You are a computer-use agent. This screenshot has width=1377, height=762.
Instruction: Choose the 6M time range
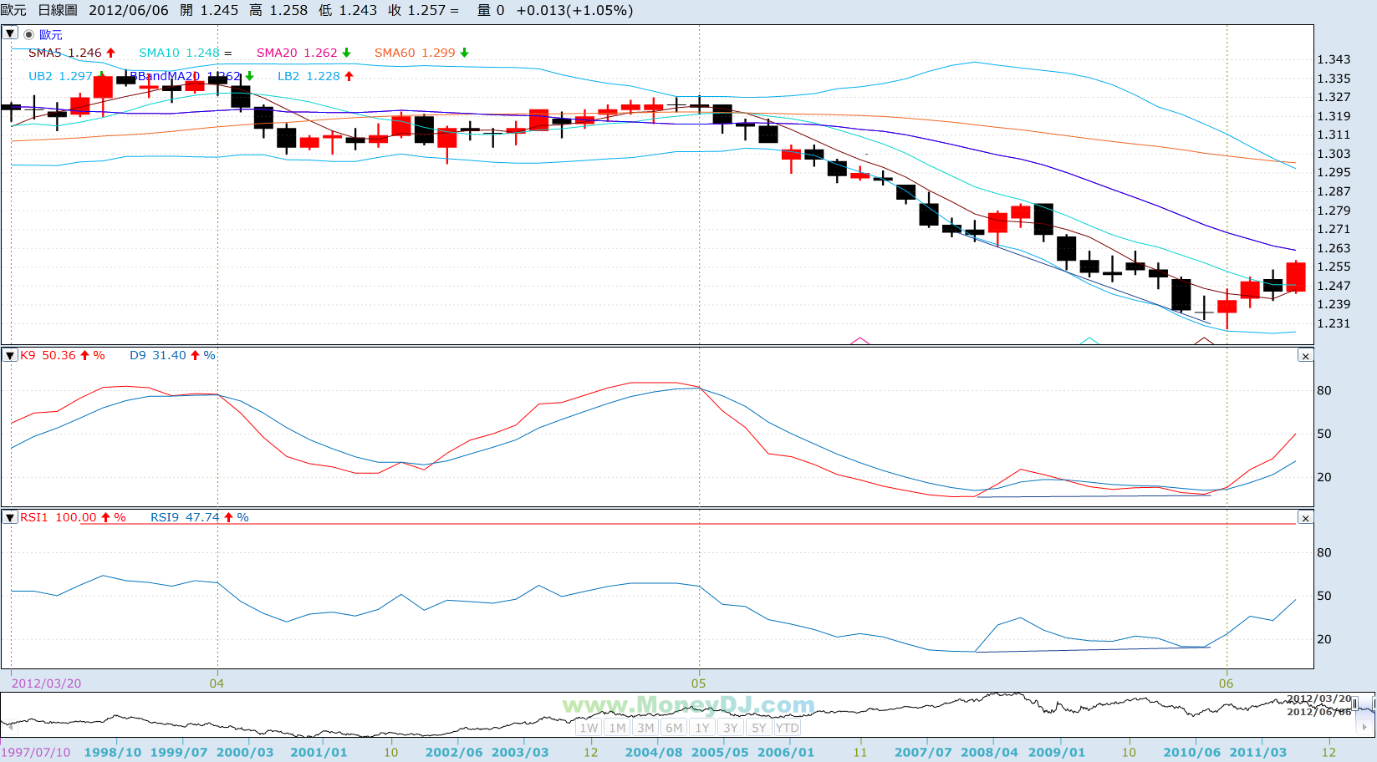(x=674, y=728)
